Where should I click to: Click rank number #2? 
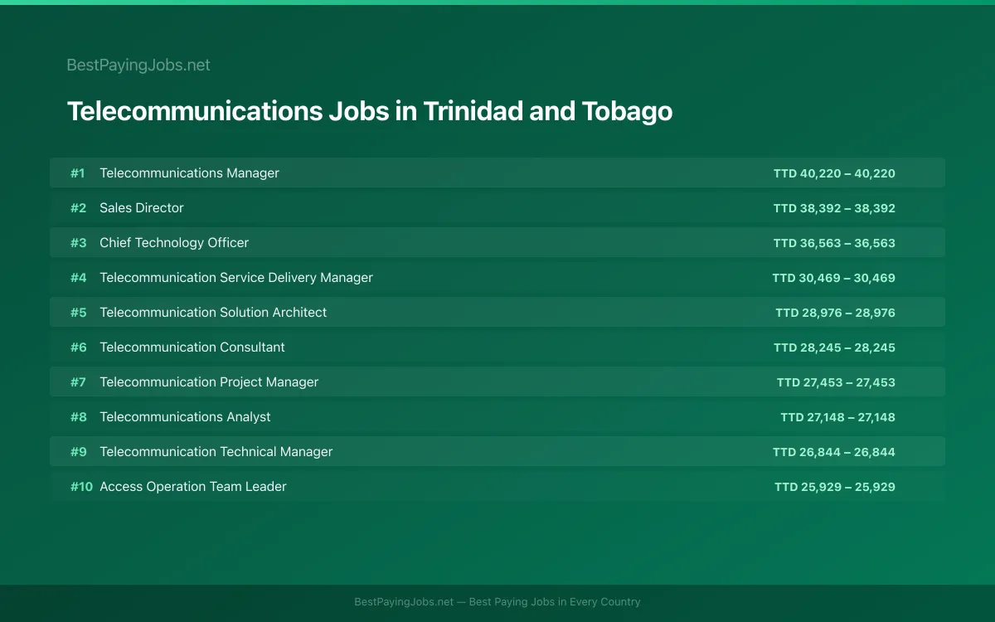pos(78,208)
